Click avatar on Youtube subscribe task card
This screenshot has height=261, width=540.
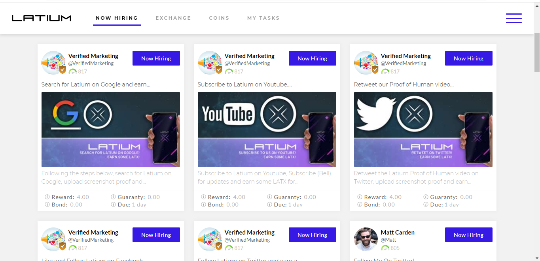(x=210, y=63)
